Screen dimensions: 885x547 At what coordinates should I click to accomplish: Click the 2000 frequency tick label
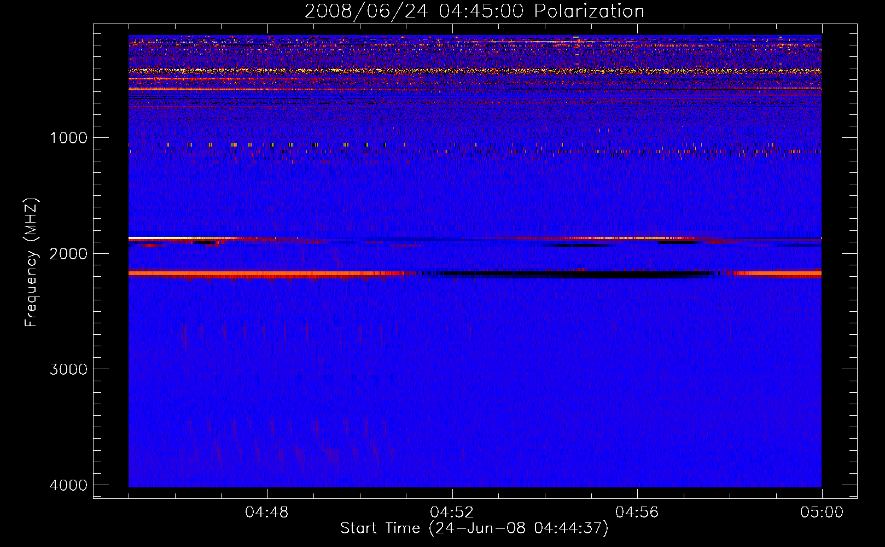68,254
